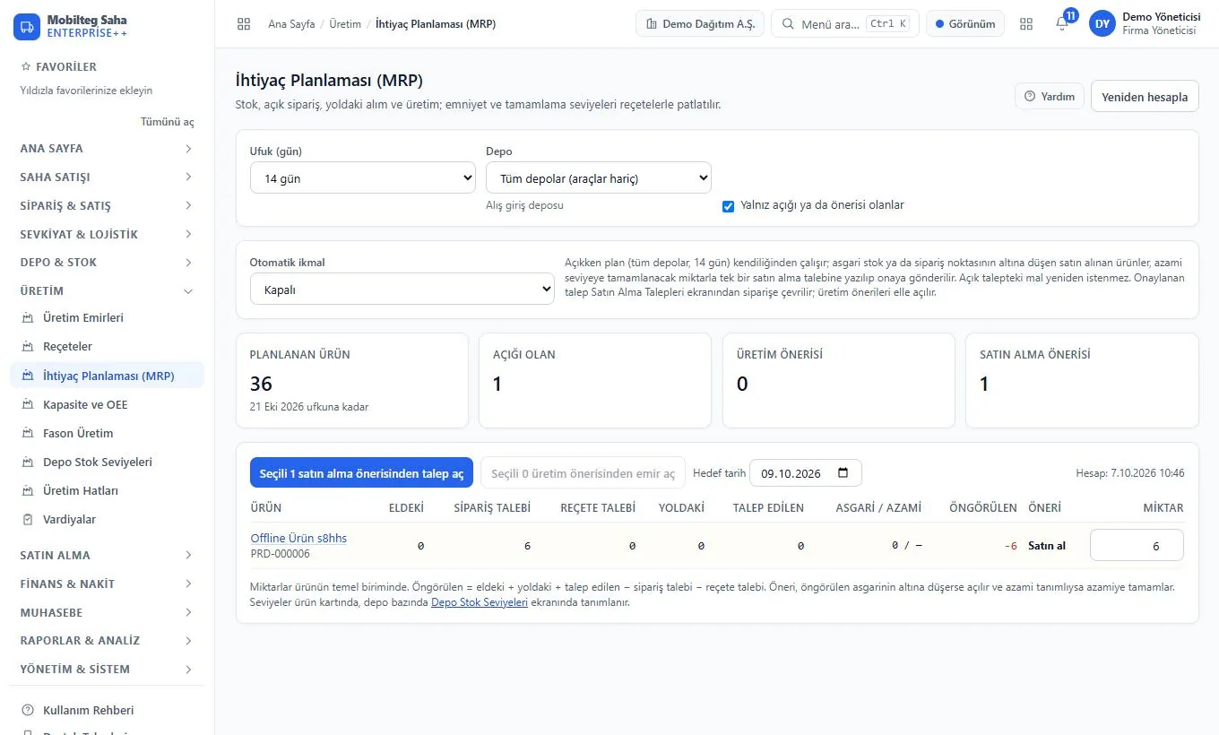Open the Depo warehouse dropdown
Screen dimensions: 1219x735
coord(599,178)
